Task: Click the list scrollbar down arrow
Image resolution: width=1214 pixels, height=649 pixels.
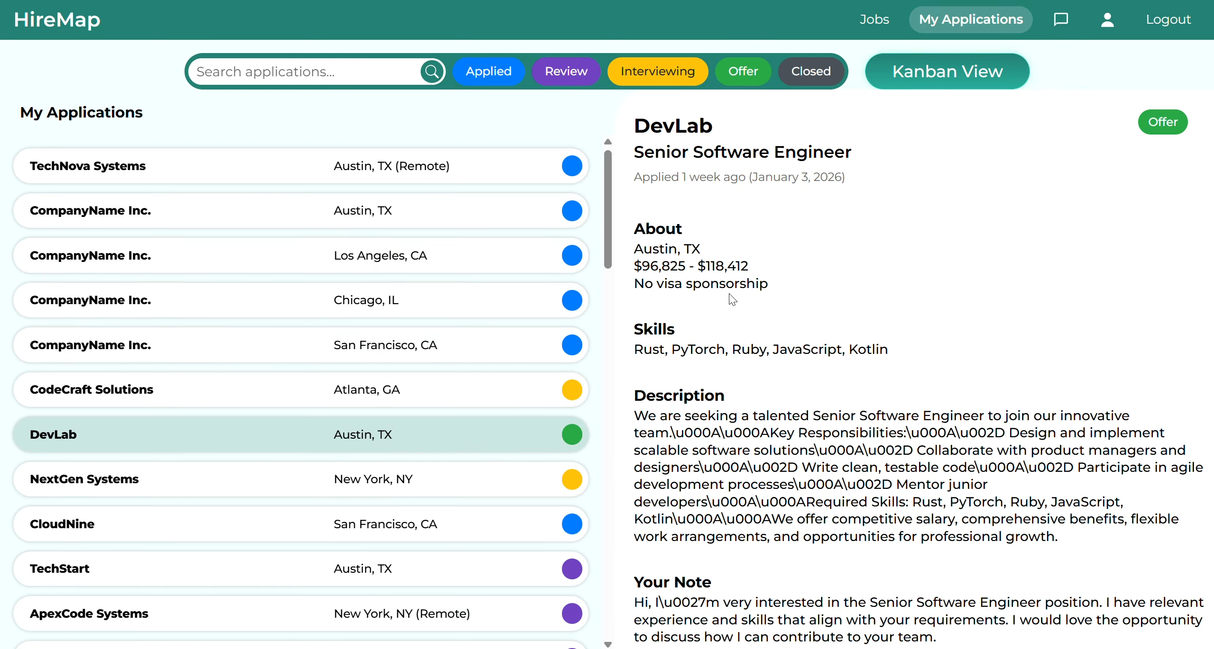Action: [x=608, y=644]
